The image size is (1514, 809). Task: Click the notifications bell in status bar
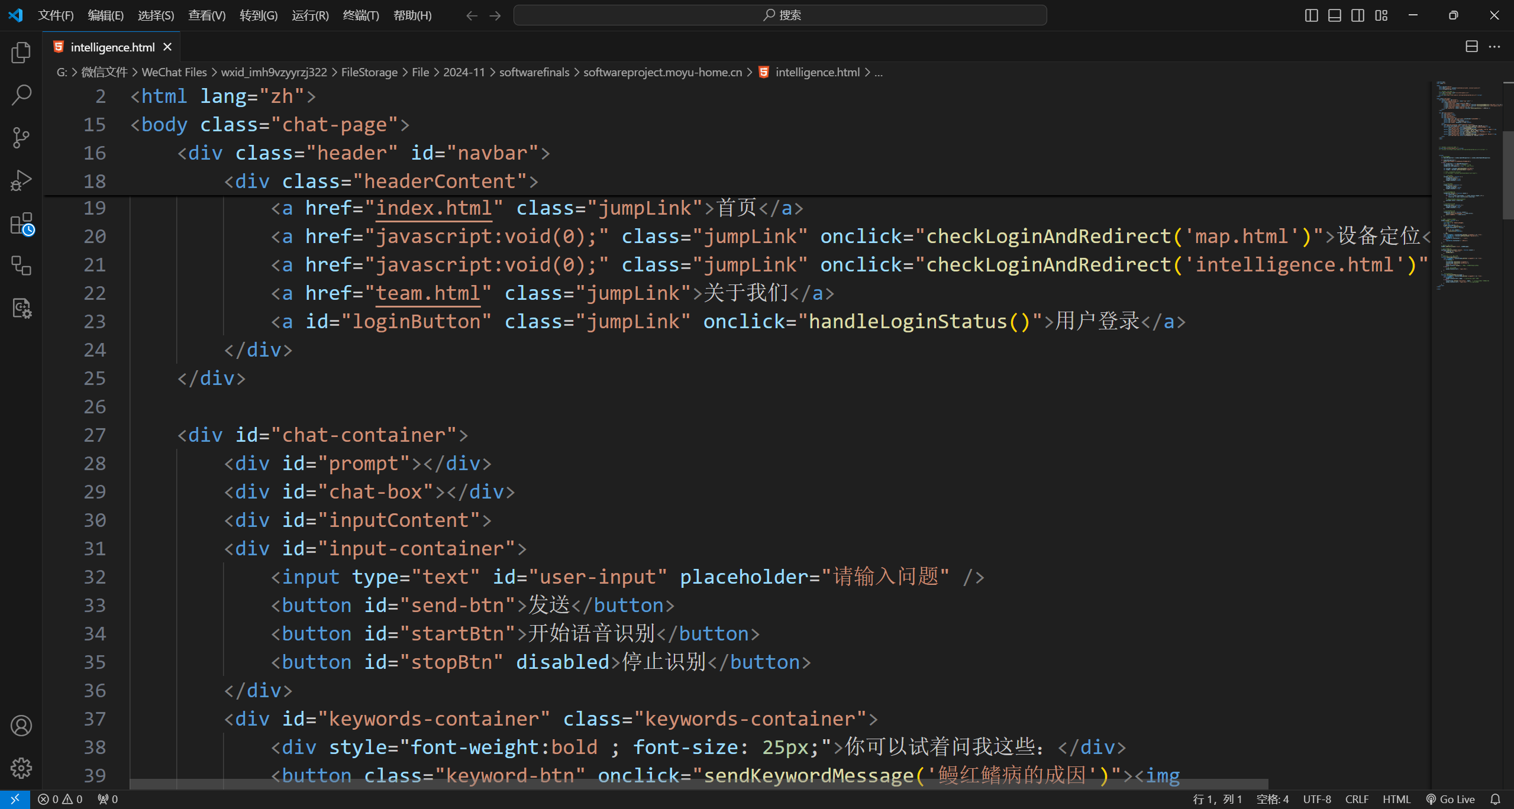[x=1495, y=800]
